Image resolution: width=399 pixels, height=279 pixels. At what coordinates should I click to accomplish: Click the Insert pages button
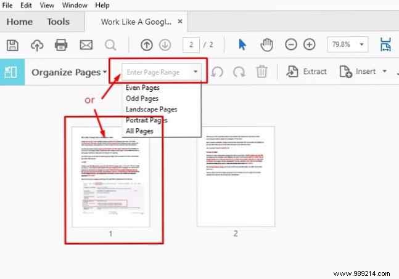pos(358,71)
